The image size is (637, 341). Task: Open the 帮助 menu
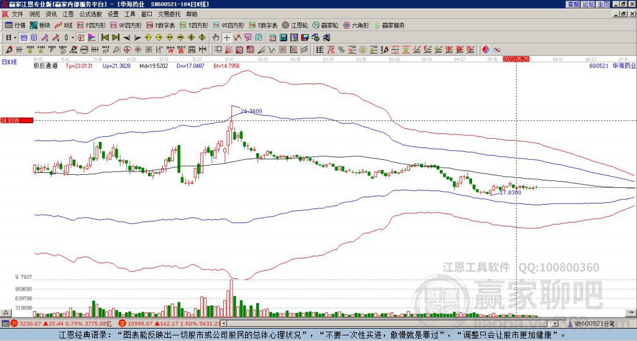coord(192,14)
